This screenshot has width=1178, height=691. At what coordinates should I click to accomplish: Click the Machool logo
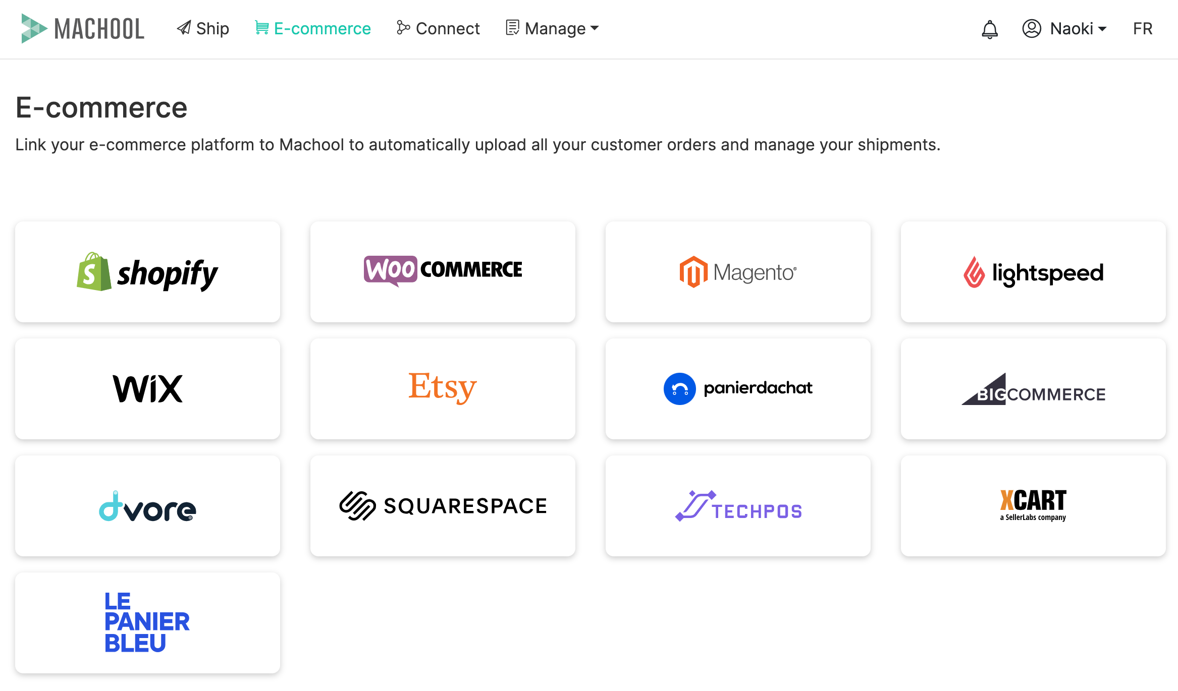[x=83, y=29]
